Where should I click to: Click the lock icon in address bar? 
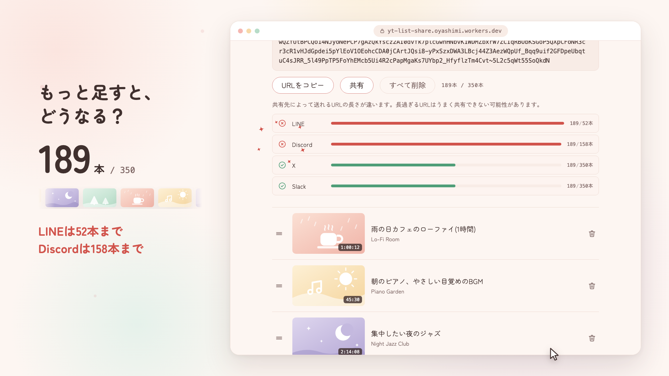point(382,31)
